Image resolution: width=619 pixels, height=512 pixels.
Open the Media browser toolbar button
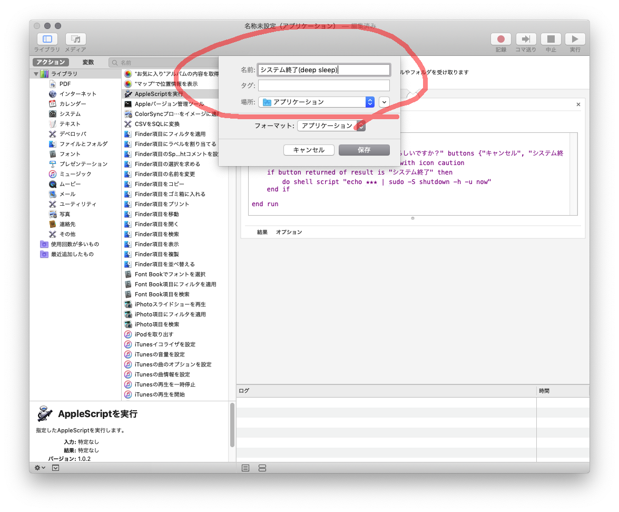pyautogui.click(x=75, y=39)
